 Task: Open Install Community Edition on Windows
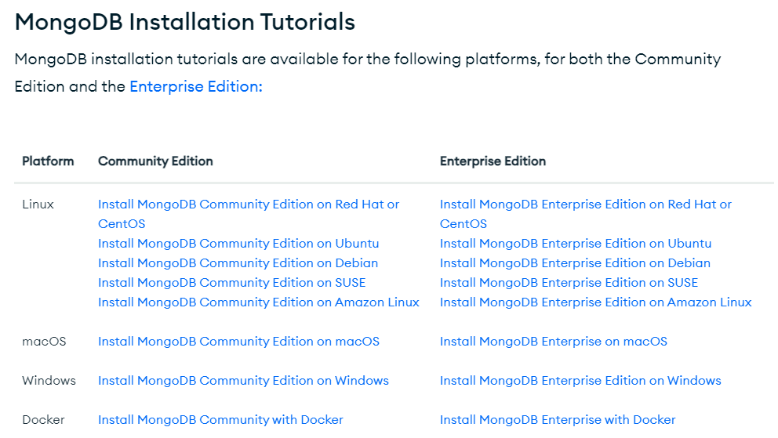tap(243, 381)
